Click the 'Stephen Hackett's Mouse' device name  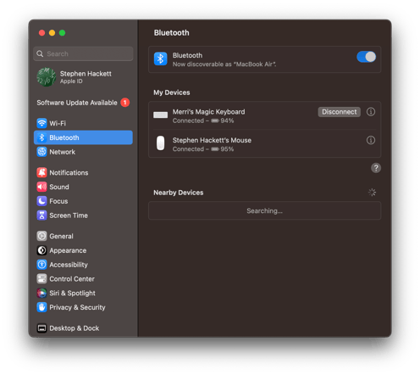click(x=212, y=140)
